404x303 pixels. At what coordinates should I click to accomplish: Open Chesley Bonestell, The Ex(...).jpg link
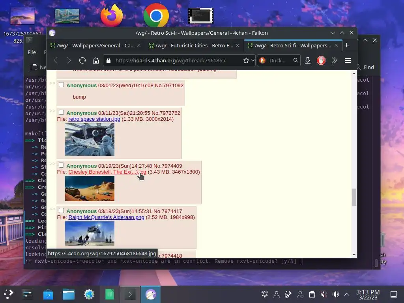click(x=107, y=172)
